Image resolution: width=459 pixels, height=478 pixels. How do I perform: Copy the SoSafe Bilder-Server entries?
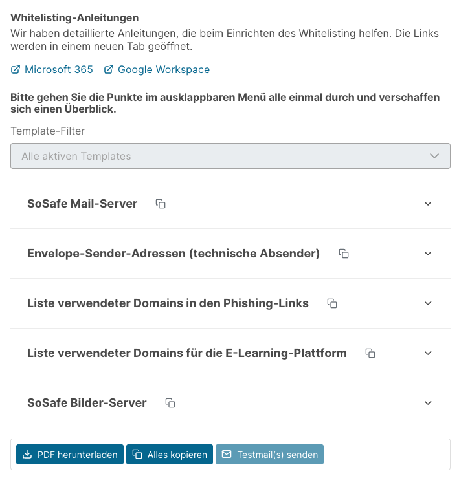point(170,403)
